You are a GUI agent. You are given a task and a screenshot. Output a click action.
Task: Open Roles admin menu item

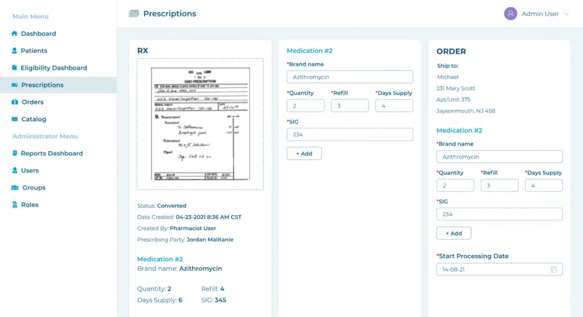[x=30, y=204]
